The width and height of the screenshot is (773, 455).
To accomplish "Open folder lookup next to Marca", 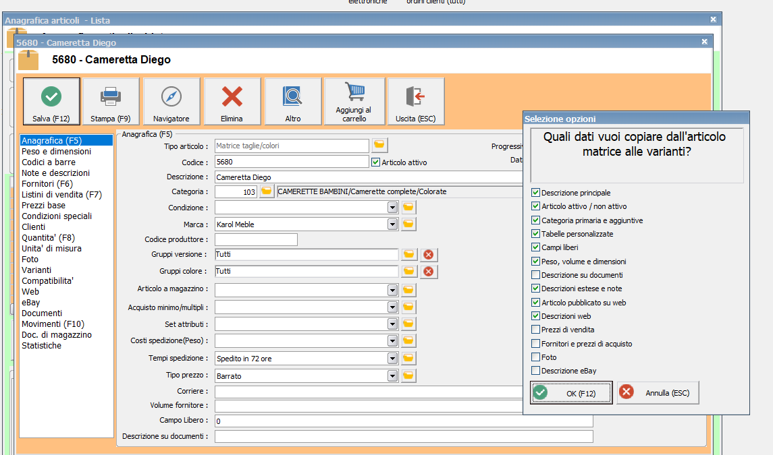I will pos(408,224).
